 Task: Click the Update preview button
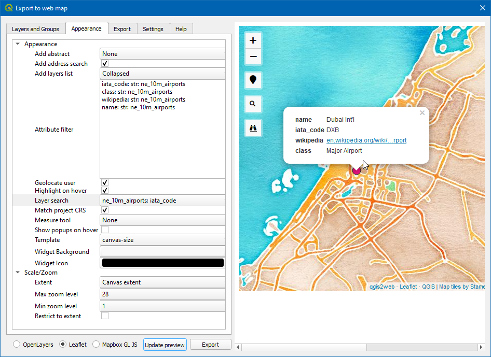[x=165, y=345]
